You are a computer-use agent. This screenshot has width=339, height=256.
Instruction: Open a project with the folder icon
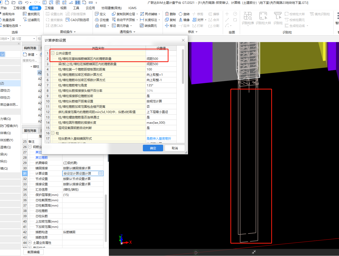point(14,3)
